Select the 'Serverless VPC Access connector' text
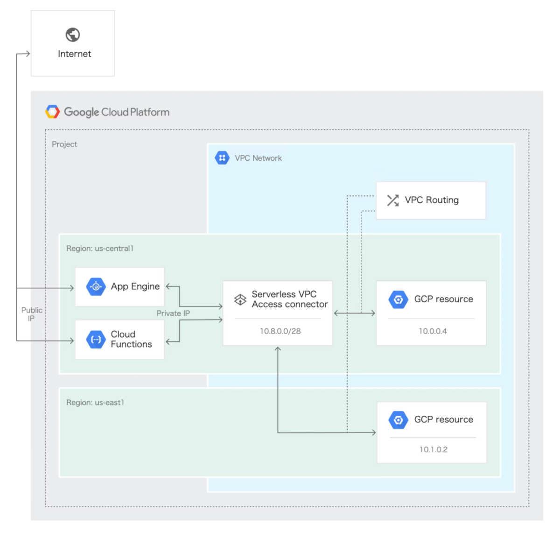Viewport: 560px width, 534px height. (x=290, y=299)
